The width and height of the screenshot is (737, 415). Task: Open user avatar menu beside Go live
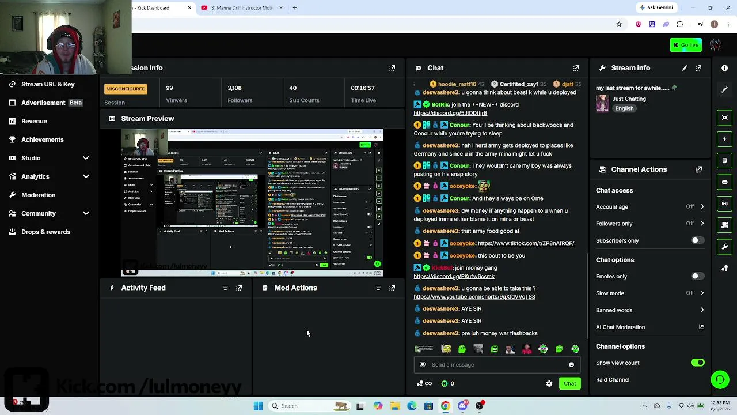click(x=715, y=45)
